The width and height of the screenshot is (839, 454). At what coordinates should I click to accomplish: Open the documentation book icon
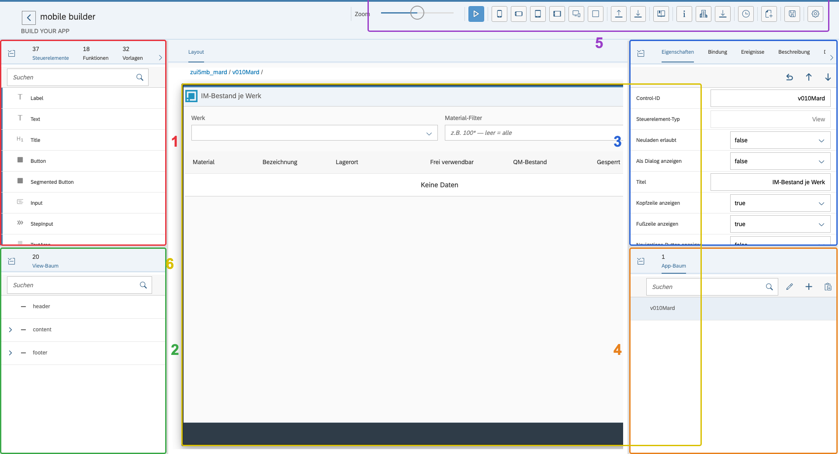coord(661,14)
